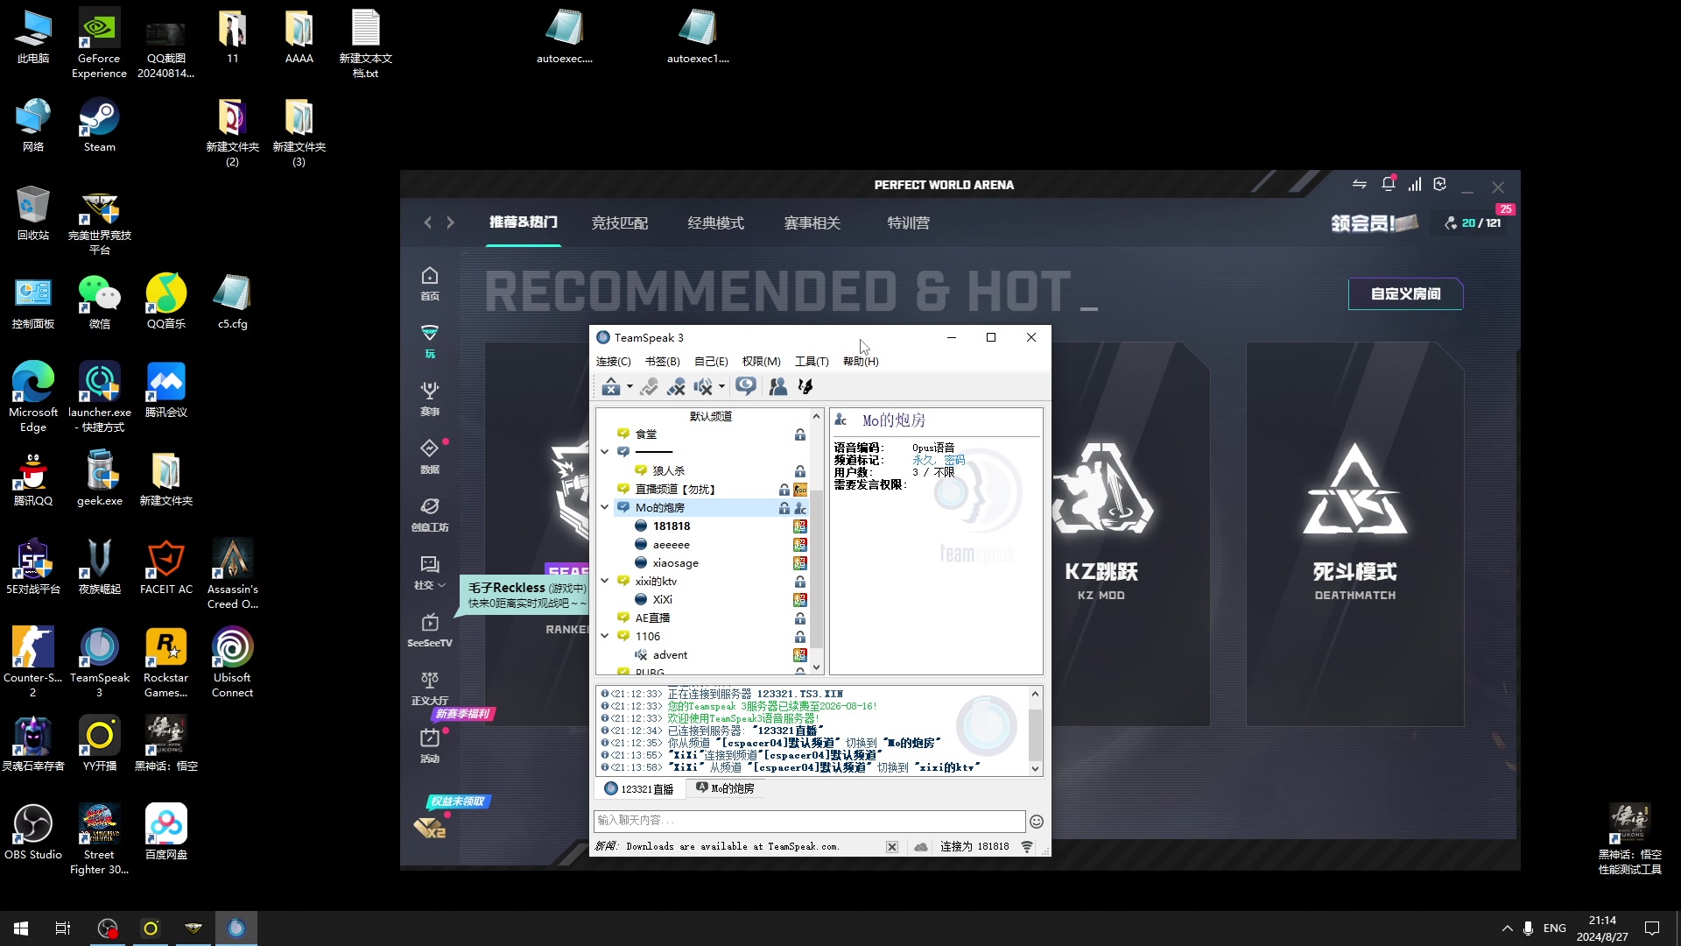The image size is (1681, 946).
Task: Click the fox-shaped addon toolbar icon
Action: (805, 386)
